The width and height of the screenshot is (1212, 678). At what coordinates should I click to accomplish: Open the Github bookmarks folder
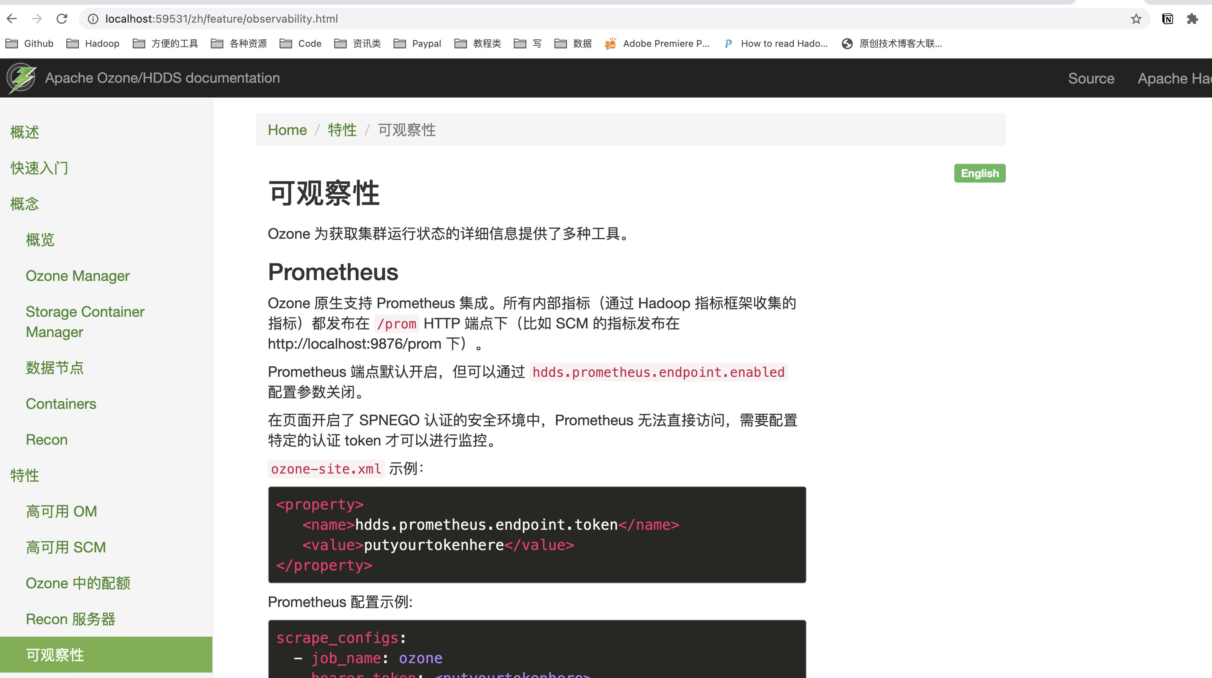30,44
